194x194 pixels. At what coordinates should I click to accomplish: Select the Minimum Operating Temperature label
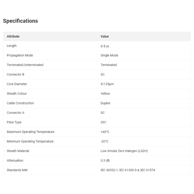30,141
